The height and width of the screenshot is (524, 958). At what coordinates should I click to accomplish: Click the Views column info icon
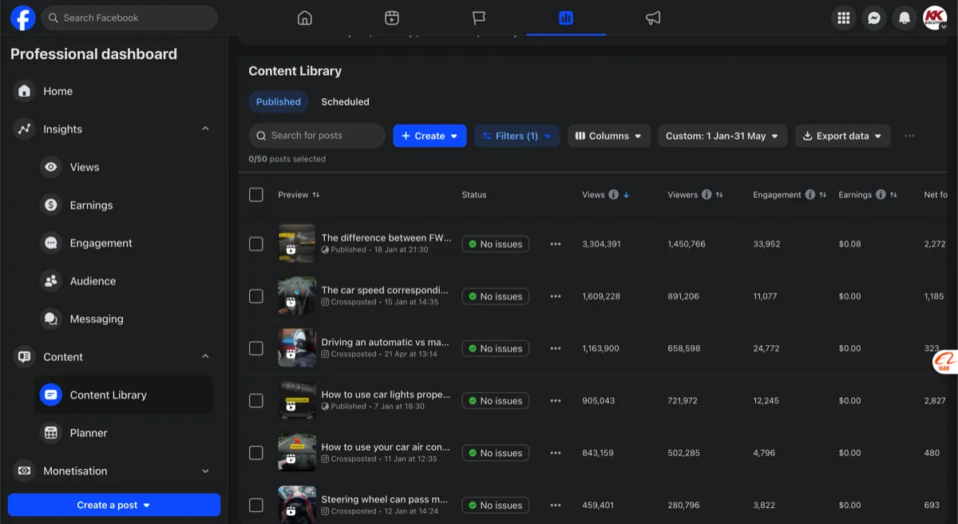613,195
